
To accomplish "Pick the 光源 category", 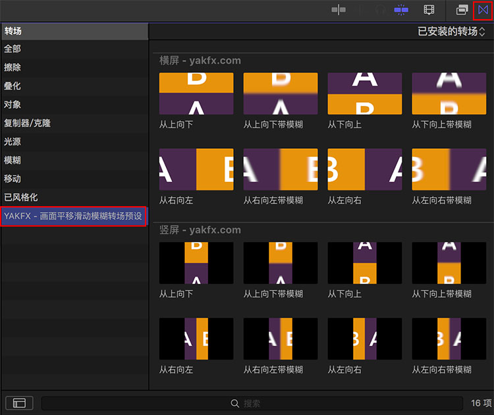I will point(74,142).
